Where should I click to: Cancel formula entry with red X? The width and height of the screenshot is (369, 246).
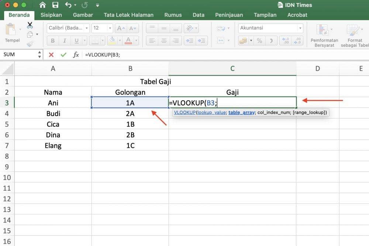click(x=51, y=54)
